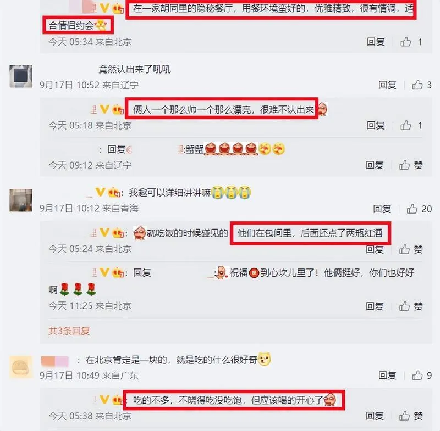Reply to the 9月17日 10:52 Liaoning comment
This screenshot has width=440, height=431.
(387, 85)
